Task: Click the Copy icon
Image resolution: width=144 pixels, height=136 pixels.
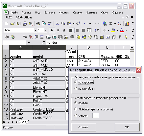Action: [x=63, y=24]
